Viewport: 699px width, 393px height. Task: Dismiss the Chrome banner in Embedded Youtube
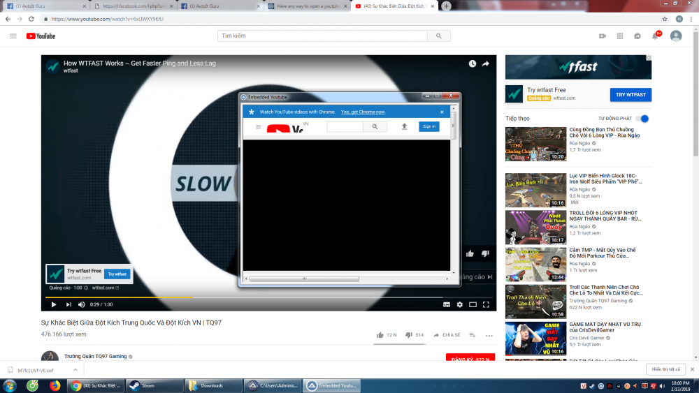tap(442, 112)
